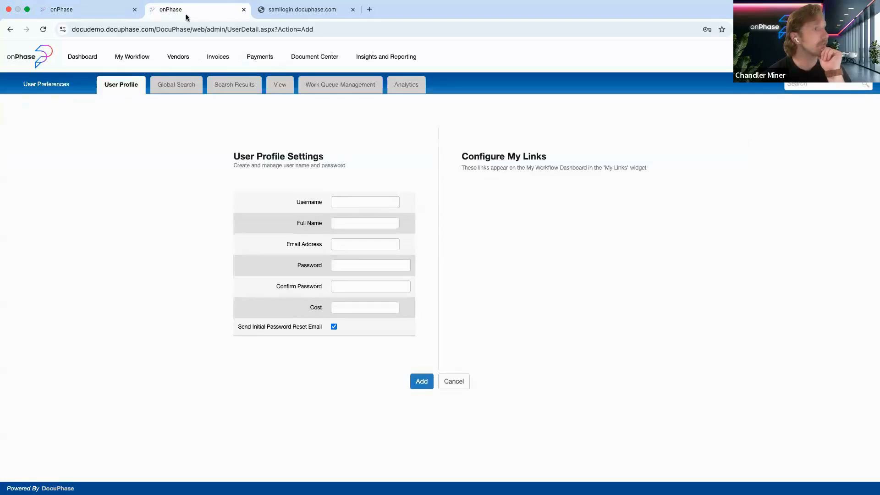The image size is (880, 495).
Task: Click the browser back arrow
Action: pos(10,29)
